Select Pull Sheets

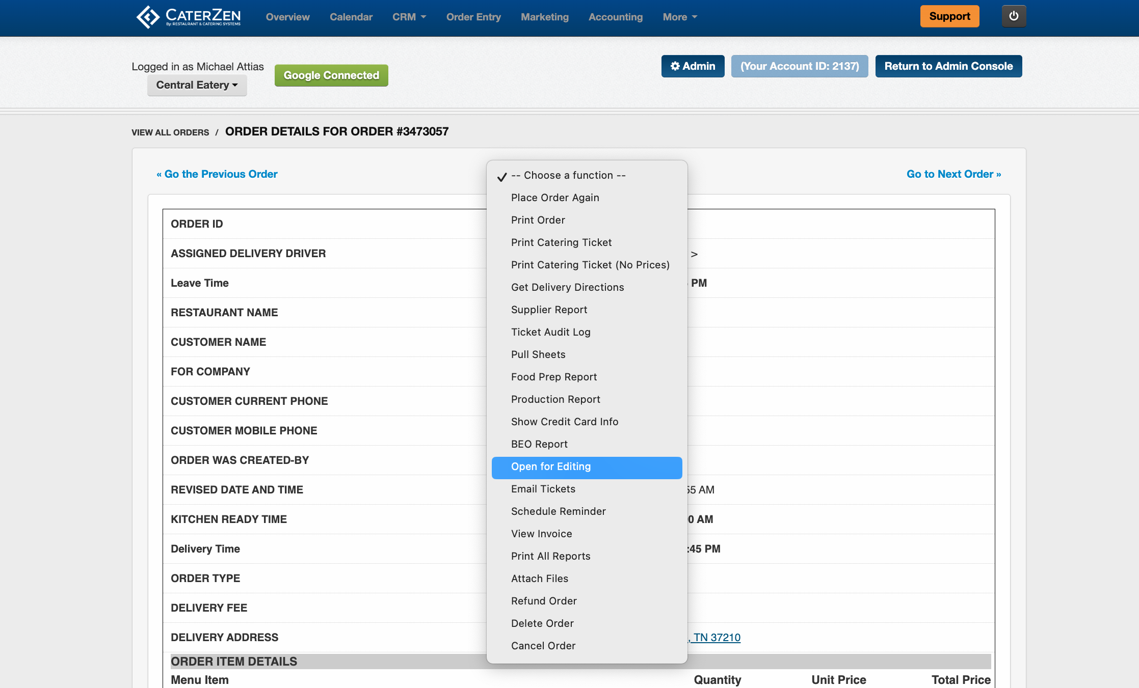click(x=587, y=354)
